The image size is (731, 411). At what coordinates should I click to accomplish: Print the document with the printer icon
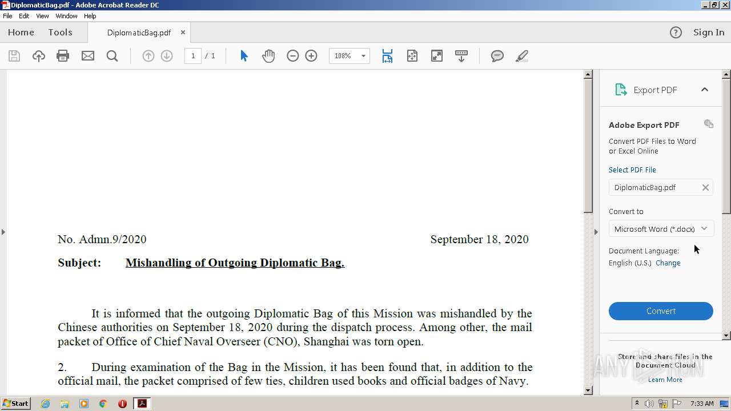[x=63, y=56]
